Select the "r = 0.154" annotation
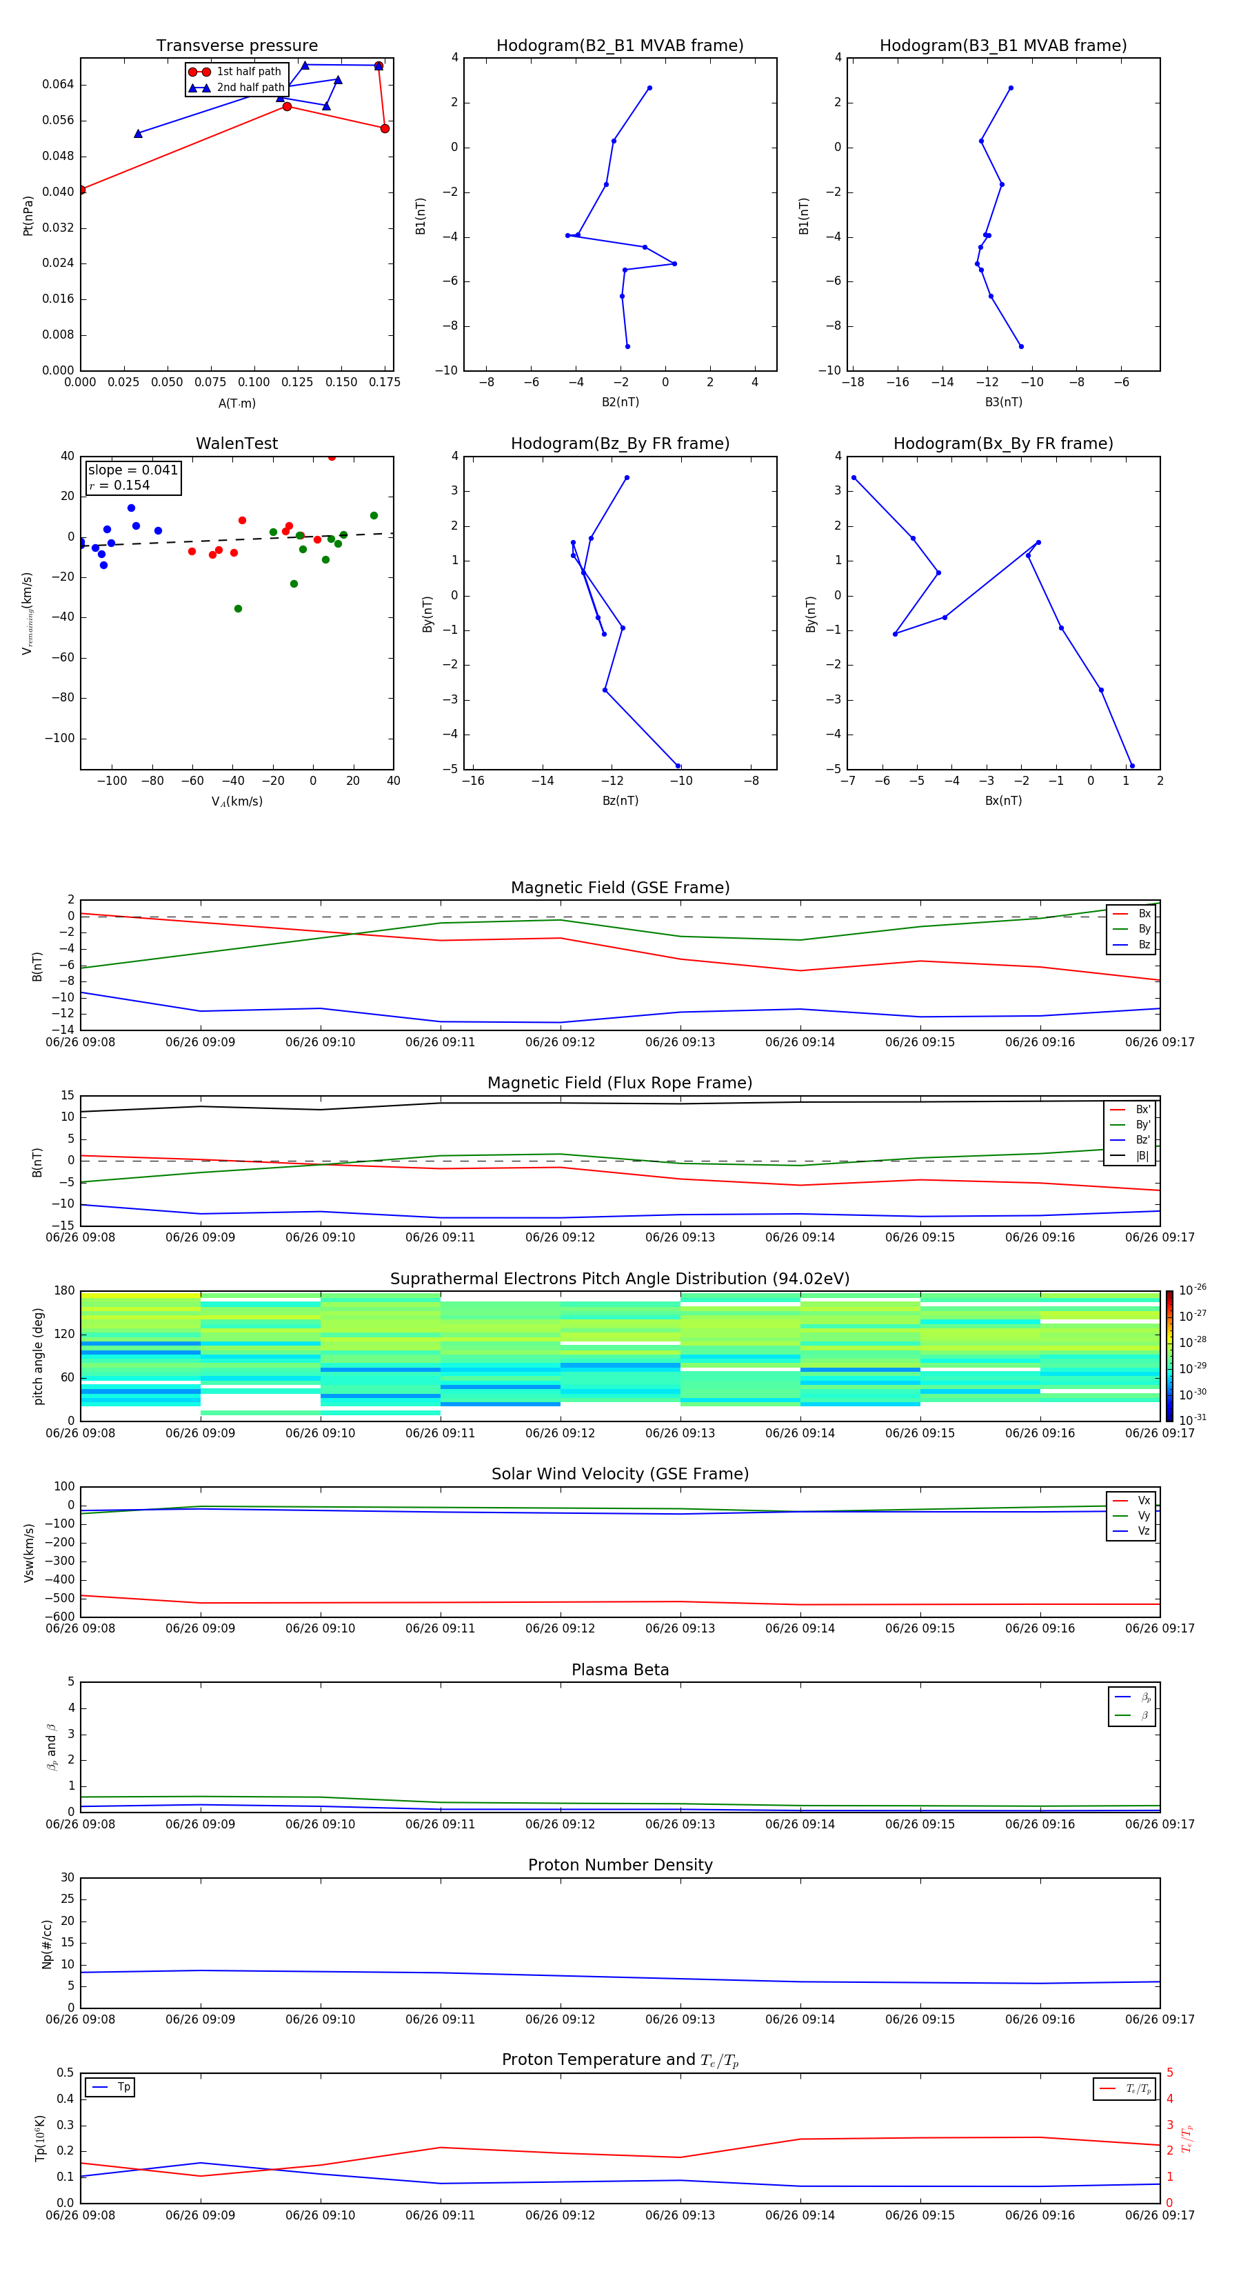1241x2276 pixels. pos(119,485)
